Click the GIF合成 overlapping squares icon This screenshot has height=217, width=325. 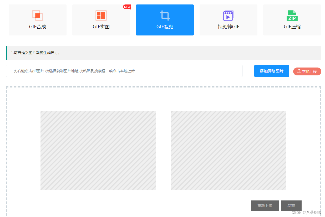click(x=38, y=16)
